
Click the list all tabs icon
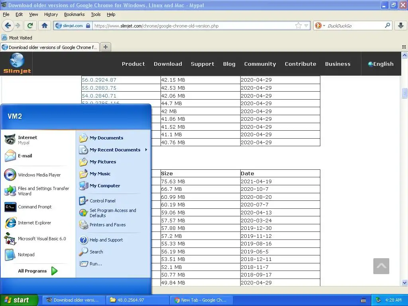point(404,47)
